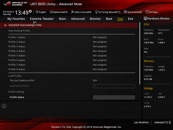Select the Tool tab
Viewport: 173px width, 130px height.
tap(120, 19)
